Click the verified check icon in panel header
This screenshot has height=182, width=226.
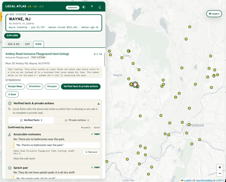pyautogui.click(x=10, y=104)
